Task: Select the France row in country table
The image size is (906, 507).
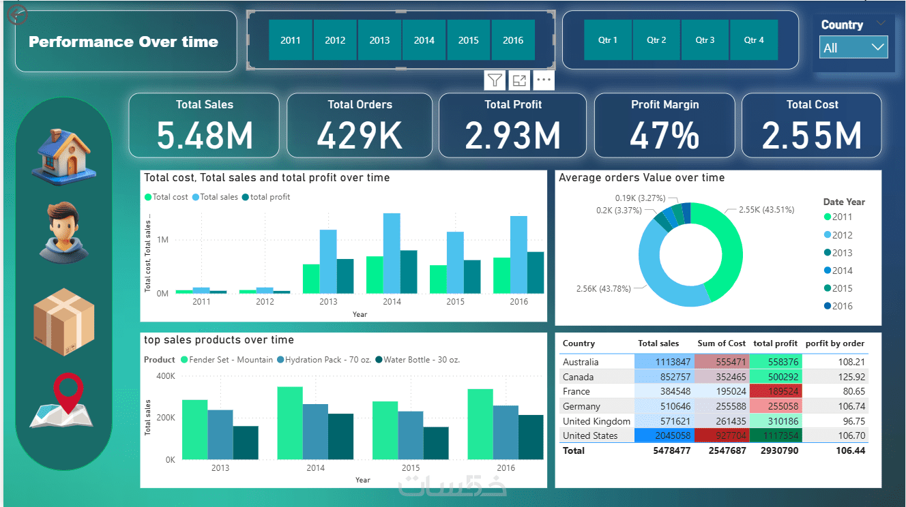Action: (714, 391)
